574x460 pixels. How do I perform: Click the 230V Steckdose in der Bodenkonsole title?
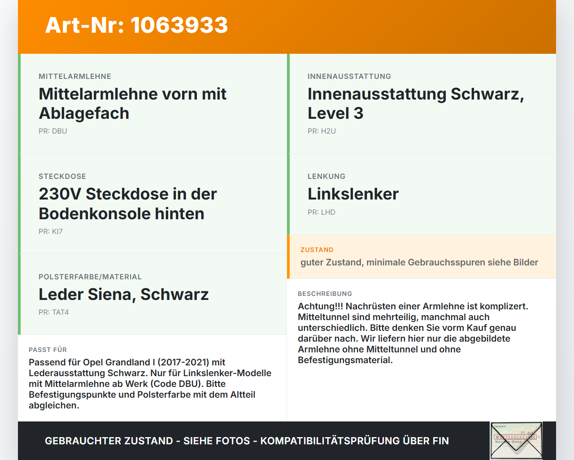(x=128, y=204)
